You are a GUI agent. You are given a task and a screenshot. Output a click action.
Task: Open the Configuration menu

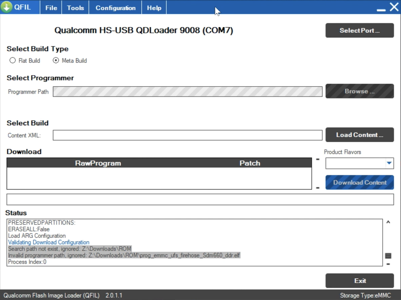(x=115, y=8)
